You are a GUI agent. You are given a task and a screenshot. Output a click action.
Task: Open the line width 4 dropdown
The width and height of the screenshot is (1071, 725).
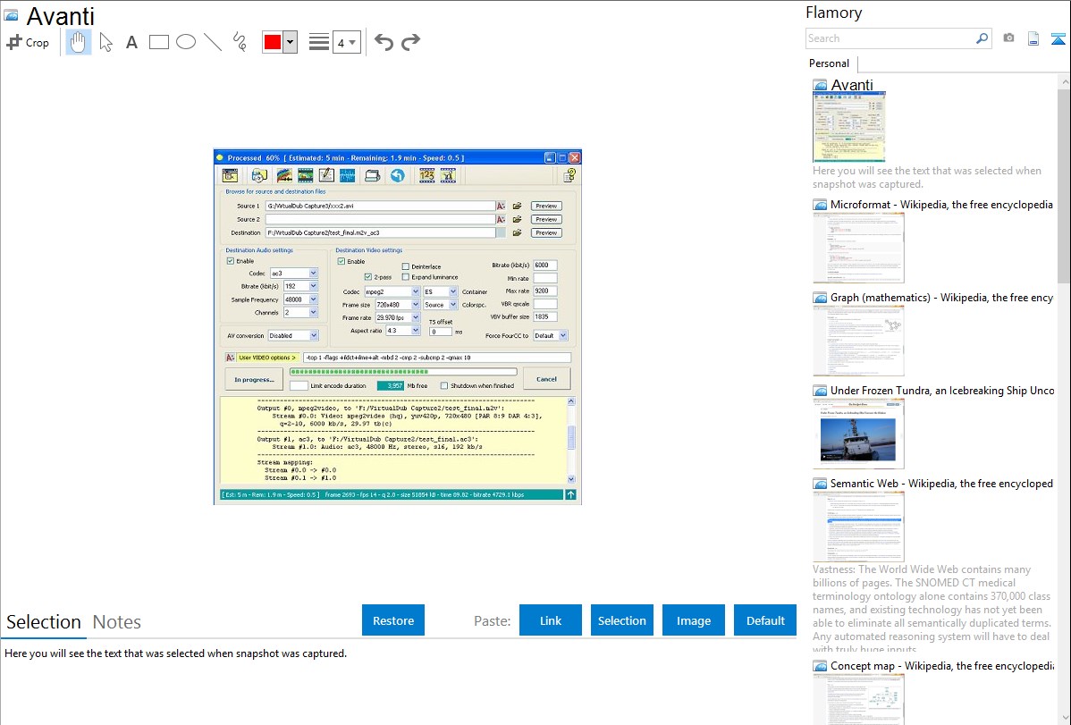[346, 42]
